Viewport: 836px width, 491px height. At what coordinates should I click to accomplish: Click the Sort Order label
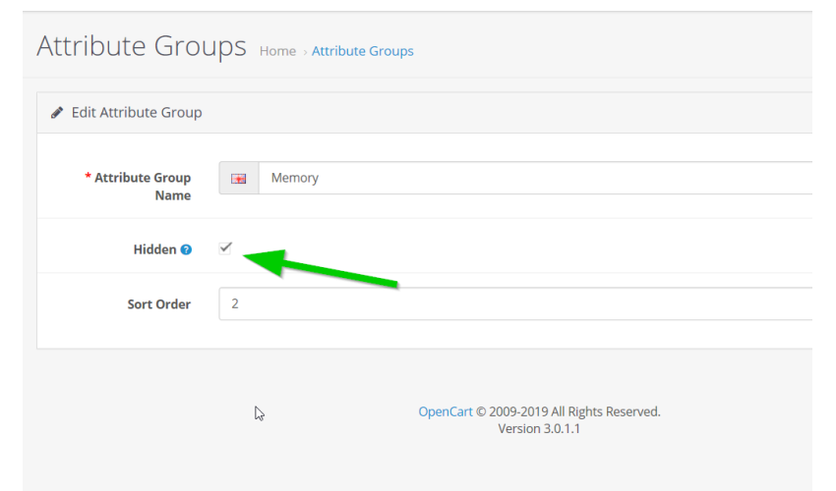159,304
